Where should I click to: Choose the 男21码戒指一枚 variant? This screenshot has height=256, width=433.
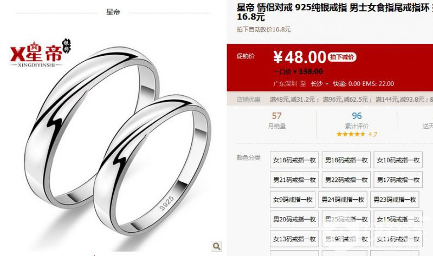coord(294,180)
